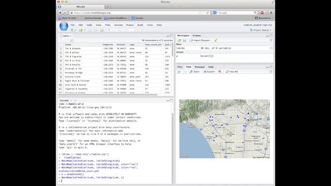Open the Plots menu

108,25
